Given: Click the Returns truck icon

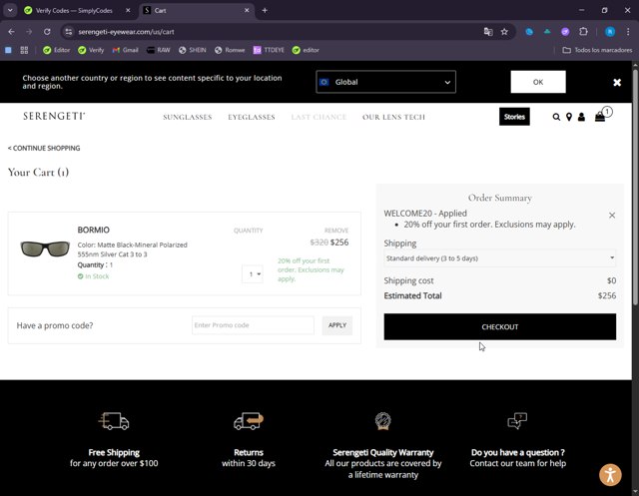Looking at the screenshot, I should click(x=249, y=421).
